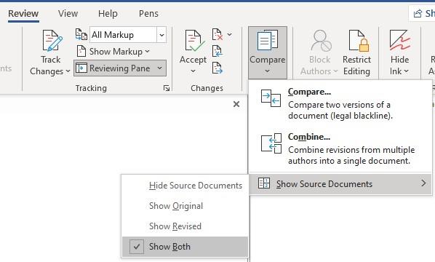This screenshot has width=435, height=262.
Task: Choose Compare two versions of a document
Action: (x=340, y=103)
